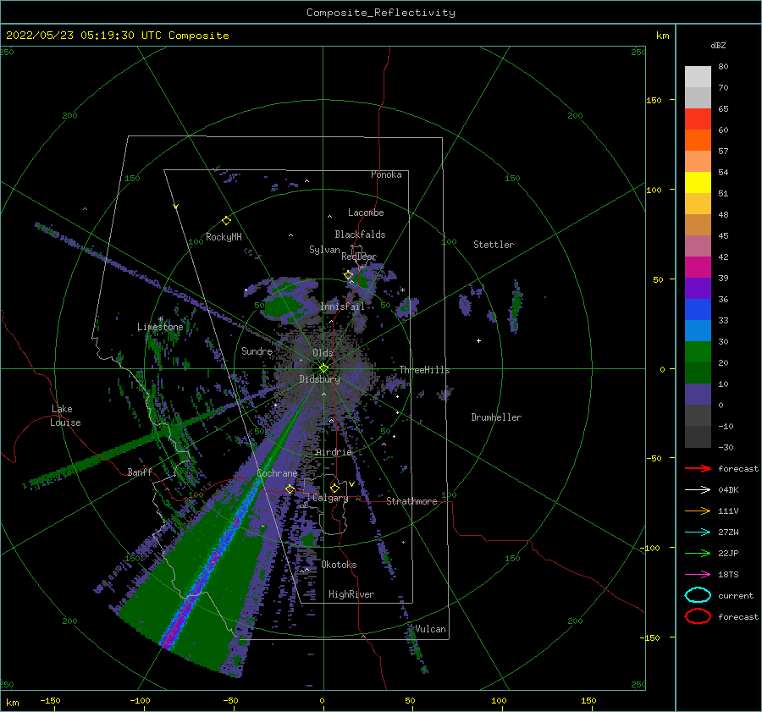
Task: Click the yellow diamond marker at Cochrane
Action: pos(290,488)
